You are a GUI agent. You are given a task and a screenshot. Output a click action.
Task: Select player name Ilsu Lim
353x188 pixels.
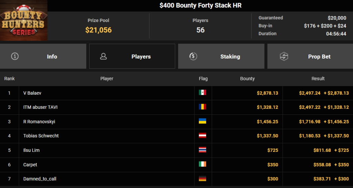[x=31, y=150]
